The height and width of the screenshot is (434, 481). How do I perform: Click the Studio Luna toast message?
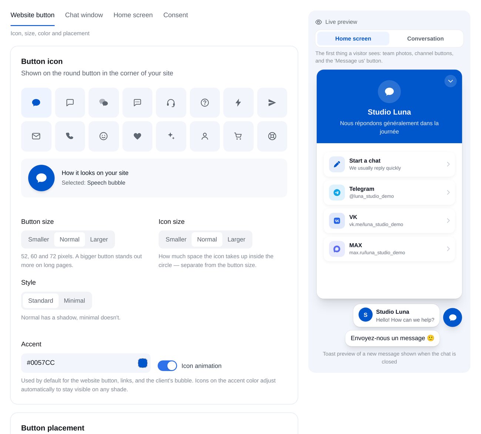396,316
